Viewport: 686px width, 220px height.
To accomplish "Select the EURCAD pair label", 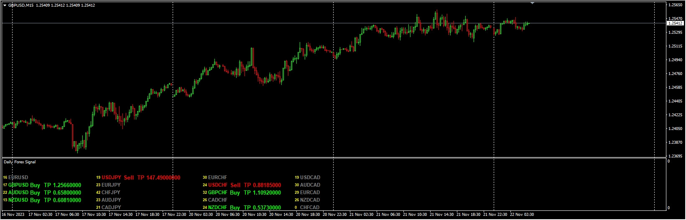I will 310,192.
